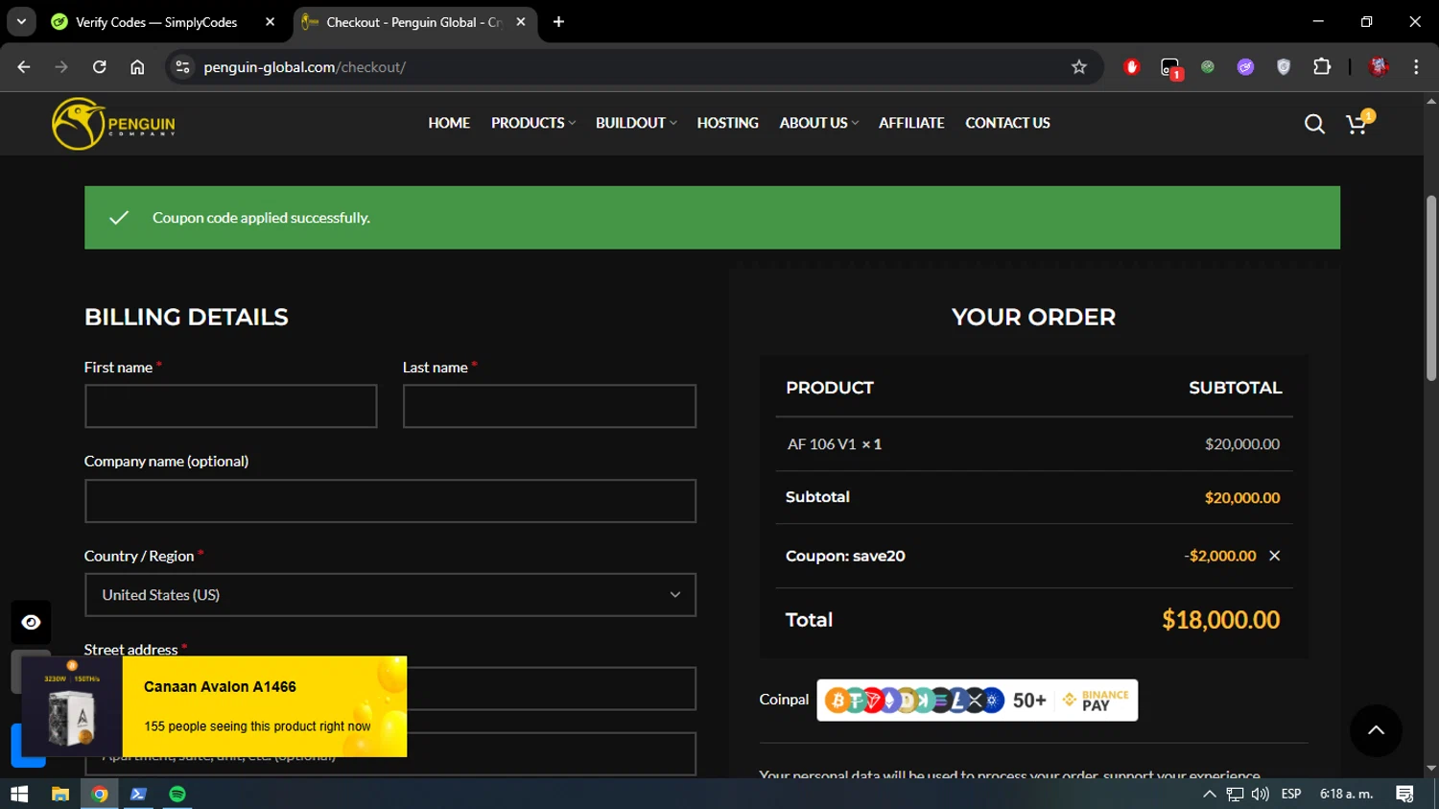Image resolution: width=1439 pixels, height=809 pixels.
Task: Select the Checkout - Penguin Global tab
Action: point(413,22)
